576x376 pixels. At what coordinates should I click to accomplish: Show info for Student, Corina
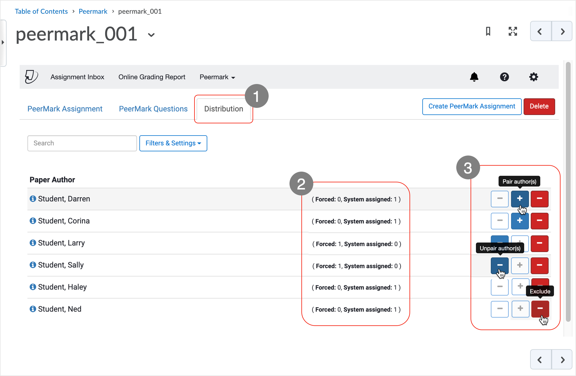pyautogui.click(x=33, y=221)
